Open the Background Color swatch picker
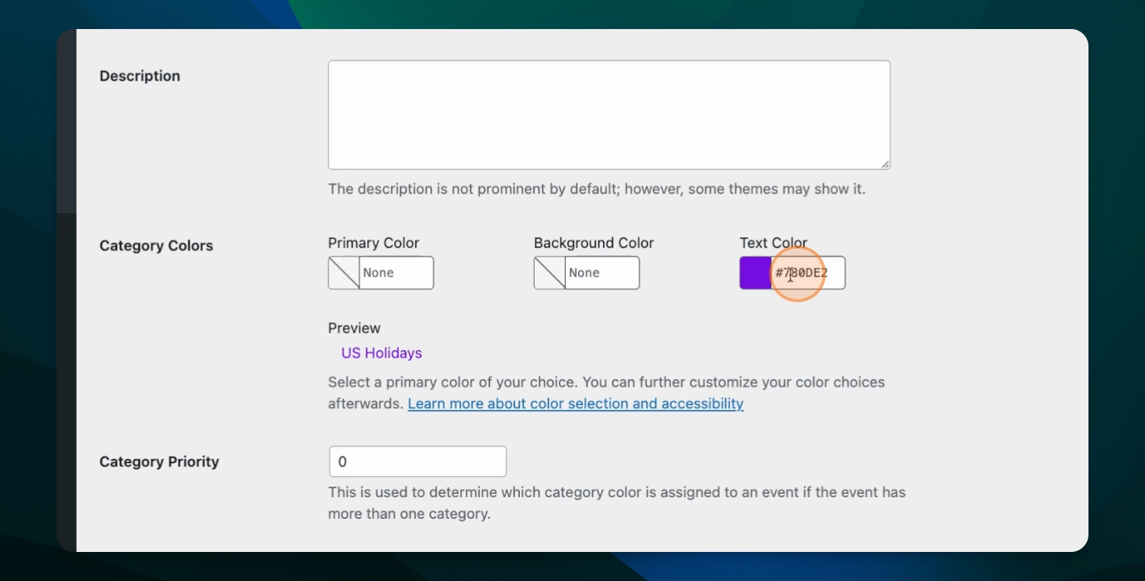The height and width of the screenshot is (581, 1145). [550, 273]
